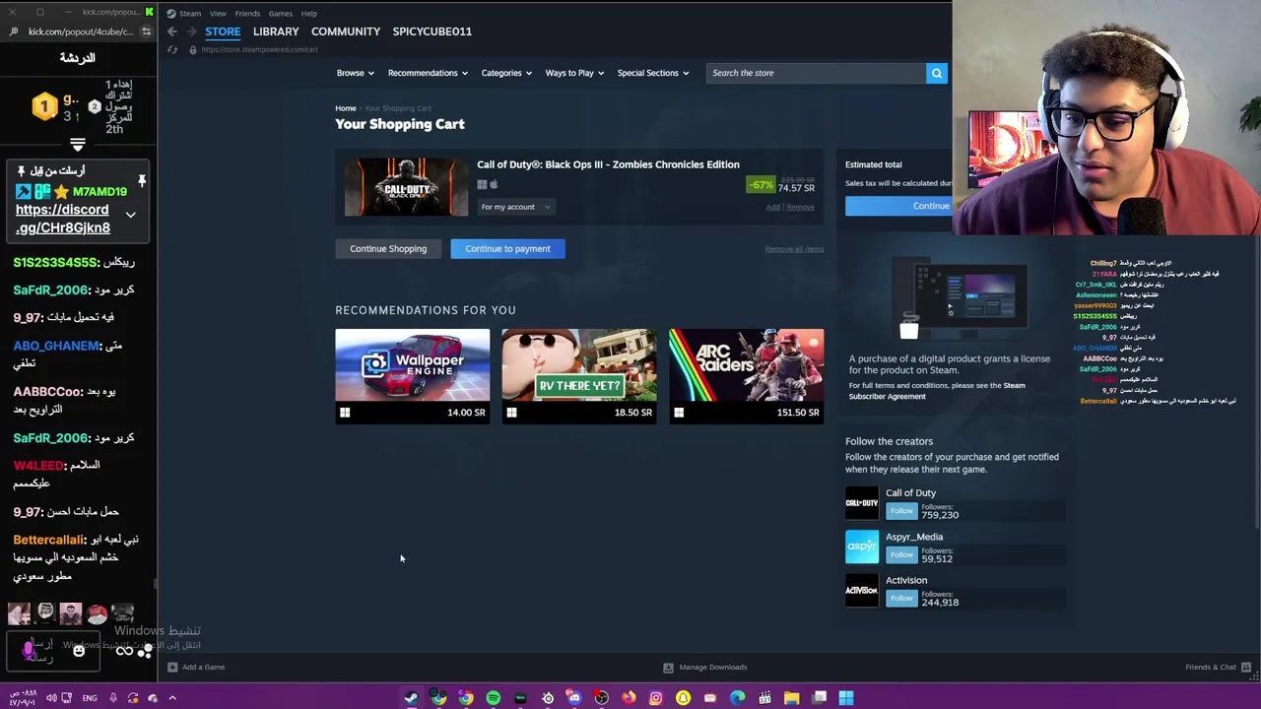The image size is (1261, 709).
Task: Collapse the Kick gift leaderboard chevron
Action: tap(77, 145)
